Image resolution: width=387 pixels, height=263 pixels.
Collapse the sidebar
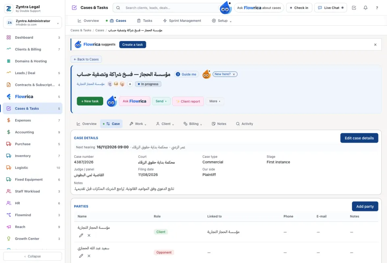[33, 256]
